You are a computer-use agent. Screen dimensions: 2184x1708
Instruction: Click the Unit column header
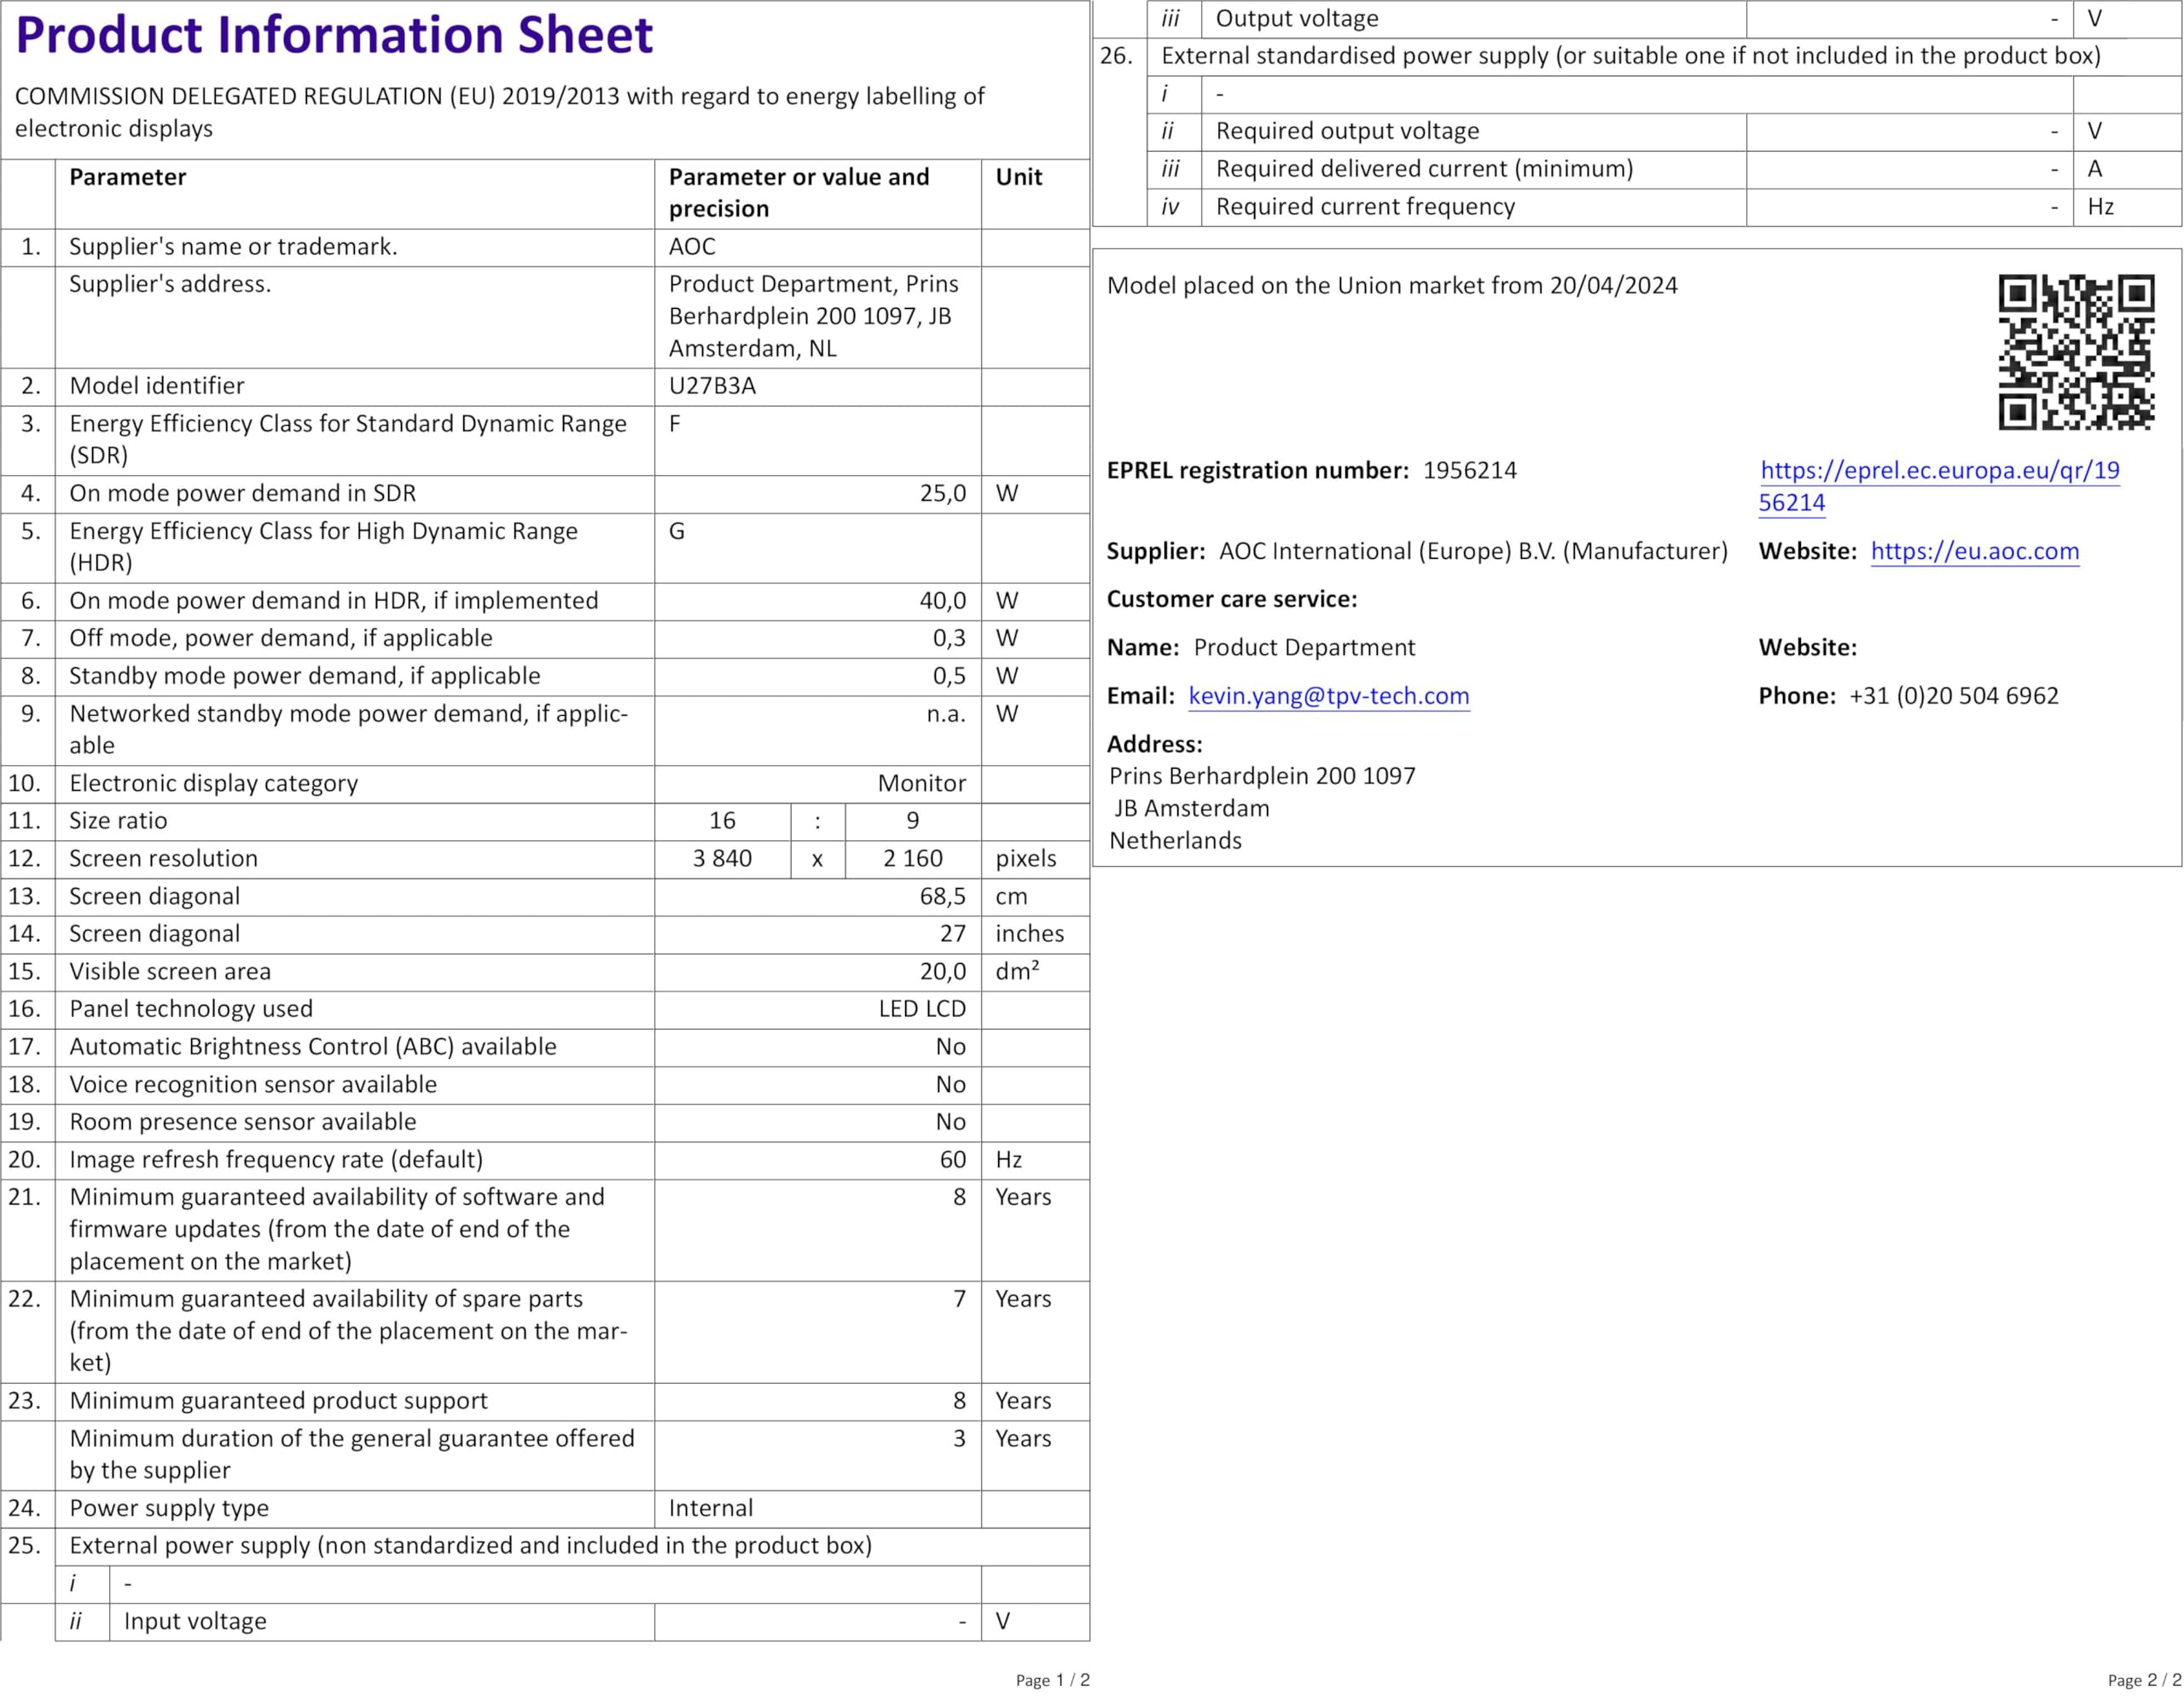point(1018,178)
